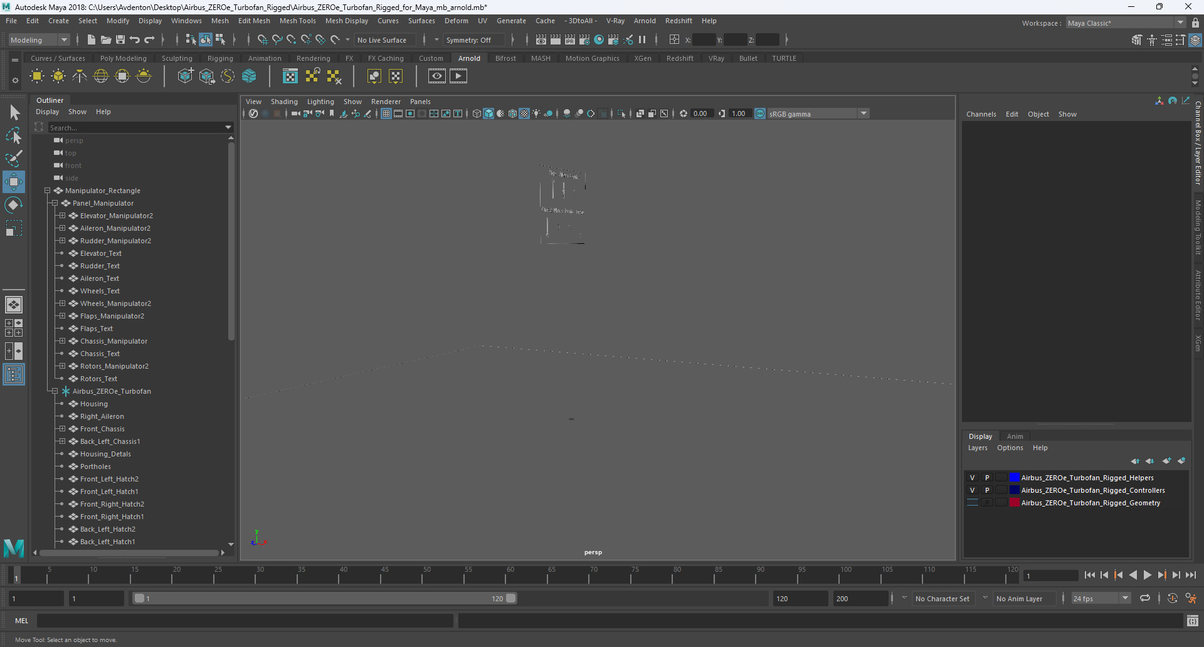Open the Mesh Tools menu
Viewport: 1204px width, 647px height.
click(298, 21)
